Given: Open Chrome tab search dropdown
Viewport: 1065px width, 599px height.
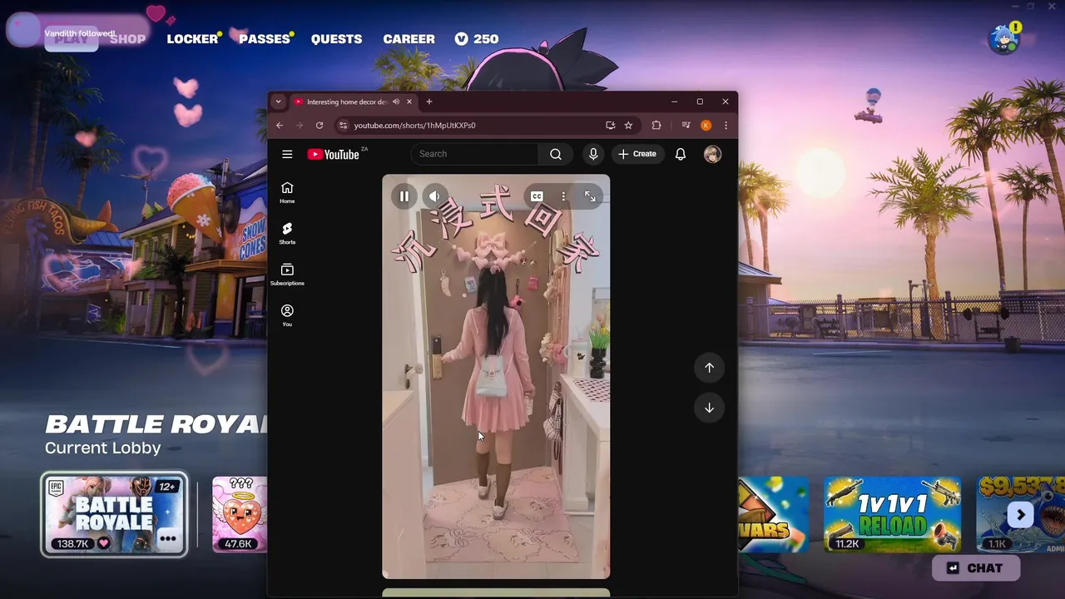Looking at the screenshot, I should point(278,101).
